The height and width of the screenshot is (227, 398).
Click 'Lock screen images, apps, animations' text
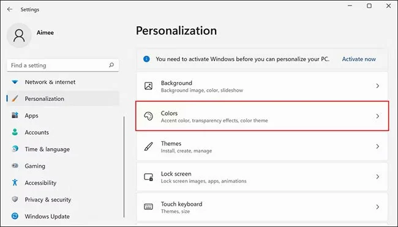click(203, 181)
